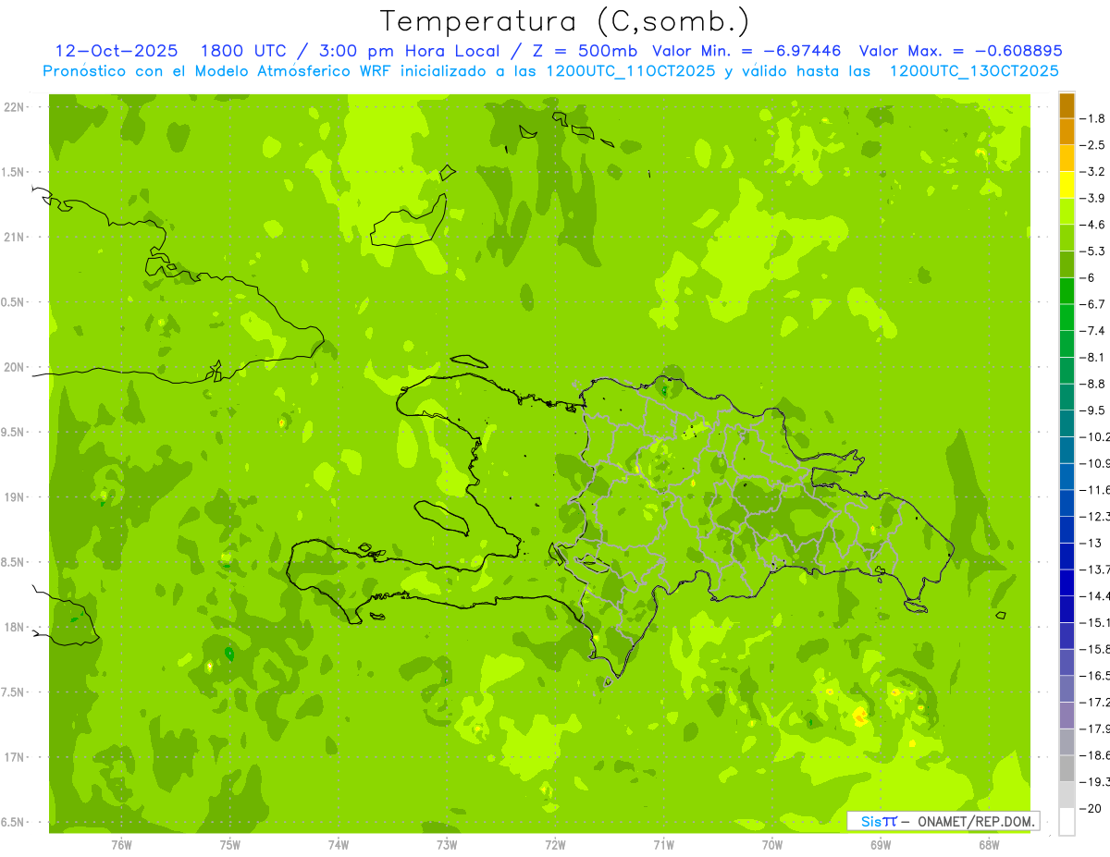Select the white swatch below the -20 legend label
The image size is (1110, 857).
click(1067, 821)
